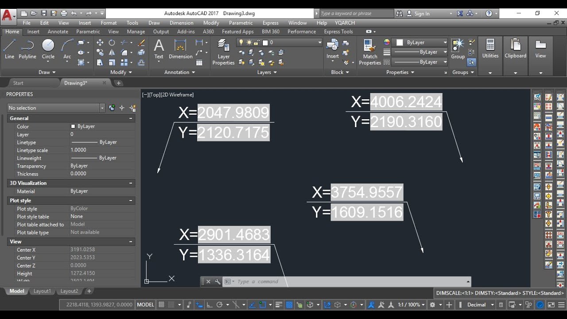567x319 pixels.
Task: Click the YQARCH menu item
Action: [x=345, y=23]
